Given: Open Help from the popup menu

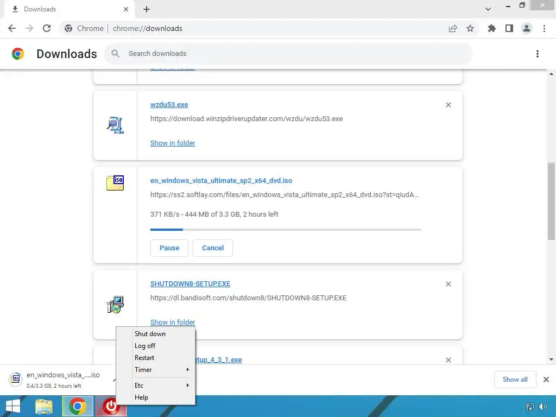Looking at the screenshot, I should pyautogui.click(x=156, y=397).
